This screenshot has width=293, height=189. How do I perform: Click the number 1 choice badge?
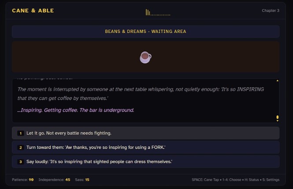(x=20, y=133)
